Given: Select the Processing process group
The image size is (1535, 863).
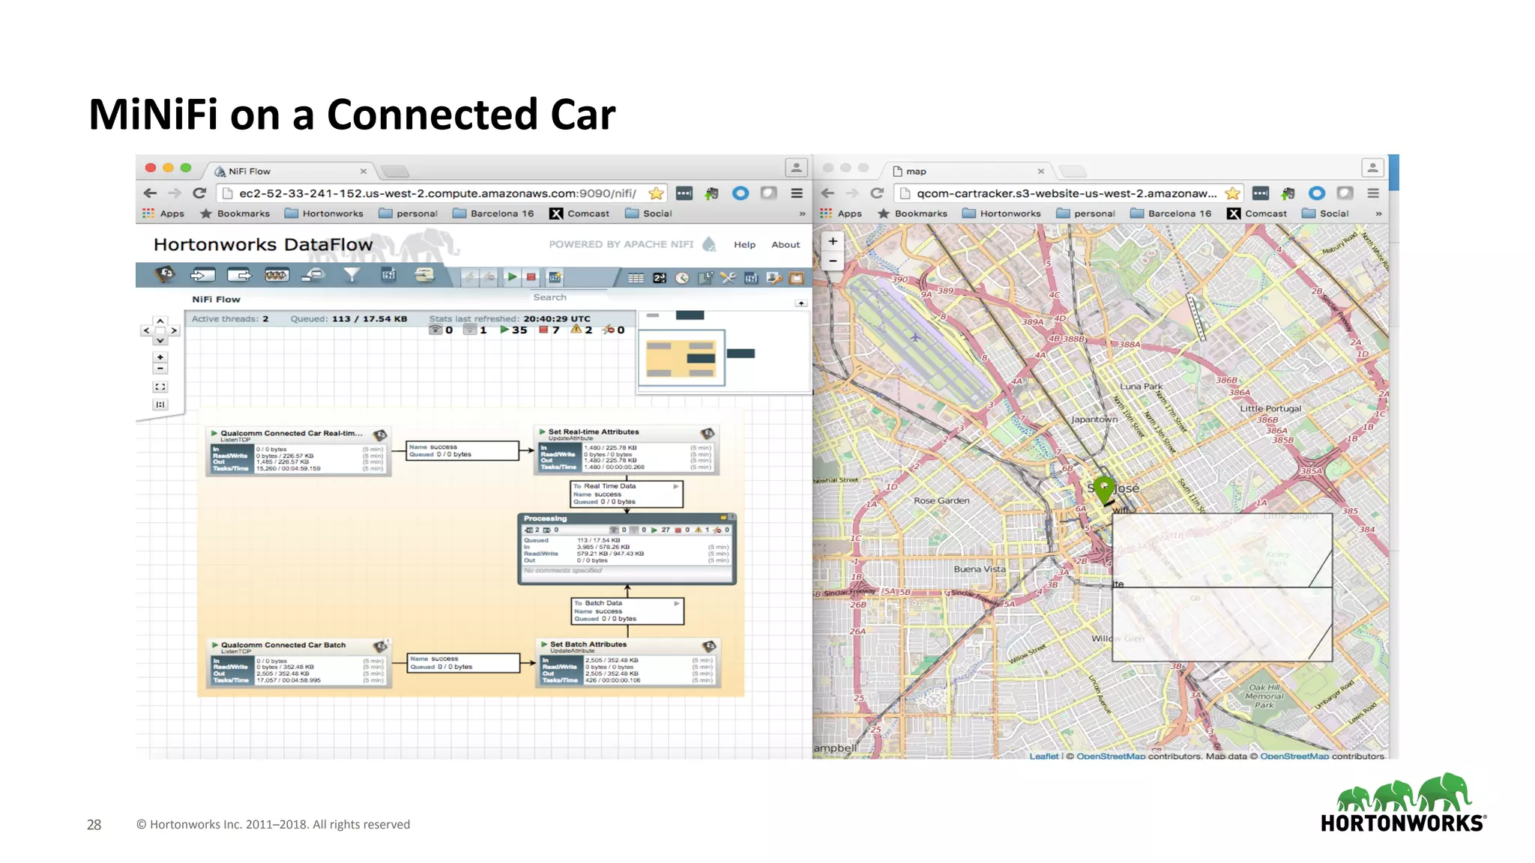Looking at the screenshot, I should pos(627,548).
